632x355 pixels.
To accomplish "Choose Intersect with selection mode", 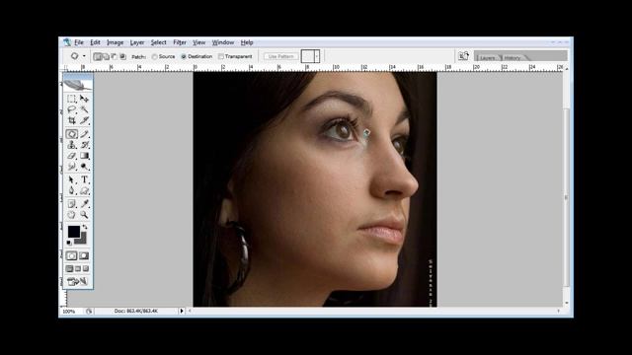I will tap(122, 57).
